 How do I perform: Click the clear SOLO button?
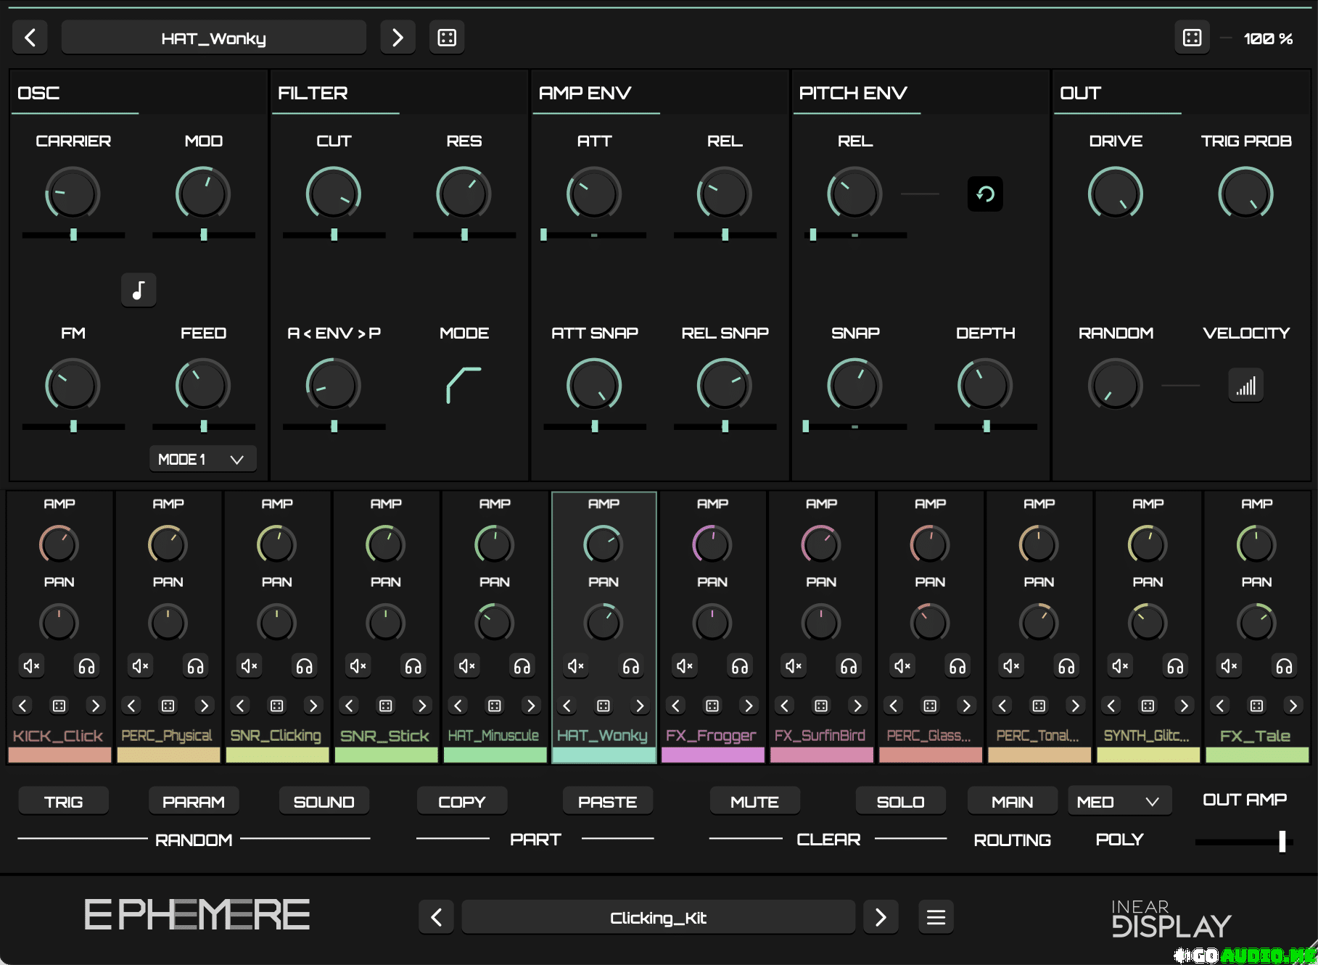coord(901,802)
